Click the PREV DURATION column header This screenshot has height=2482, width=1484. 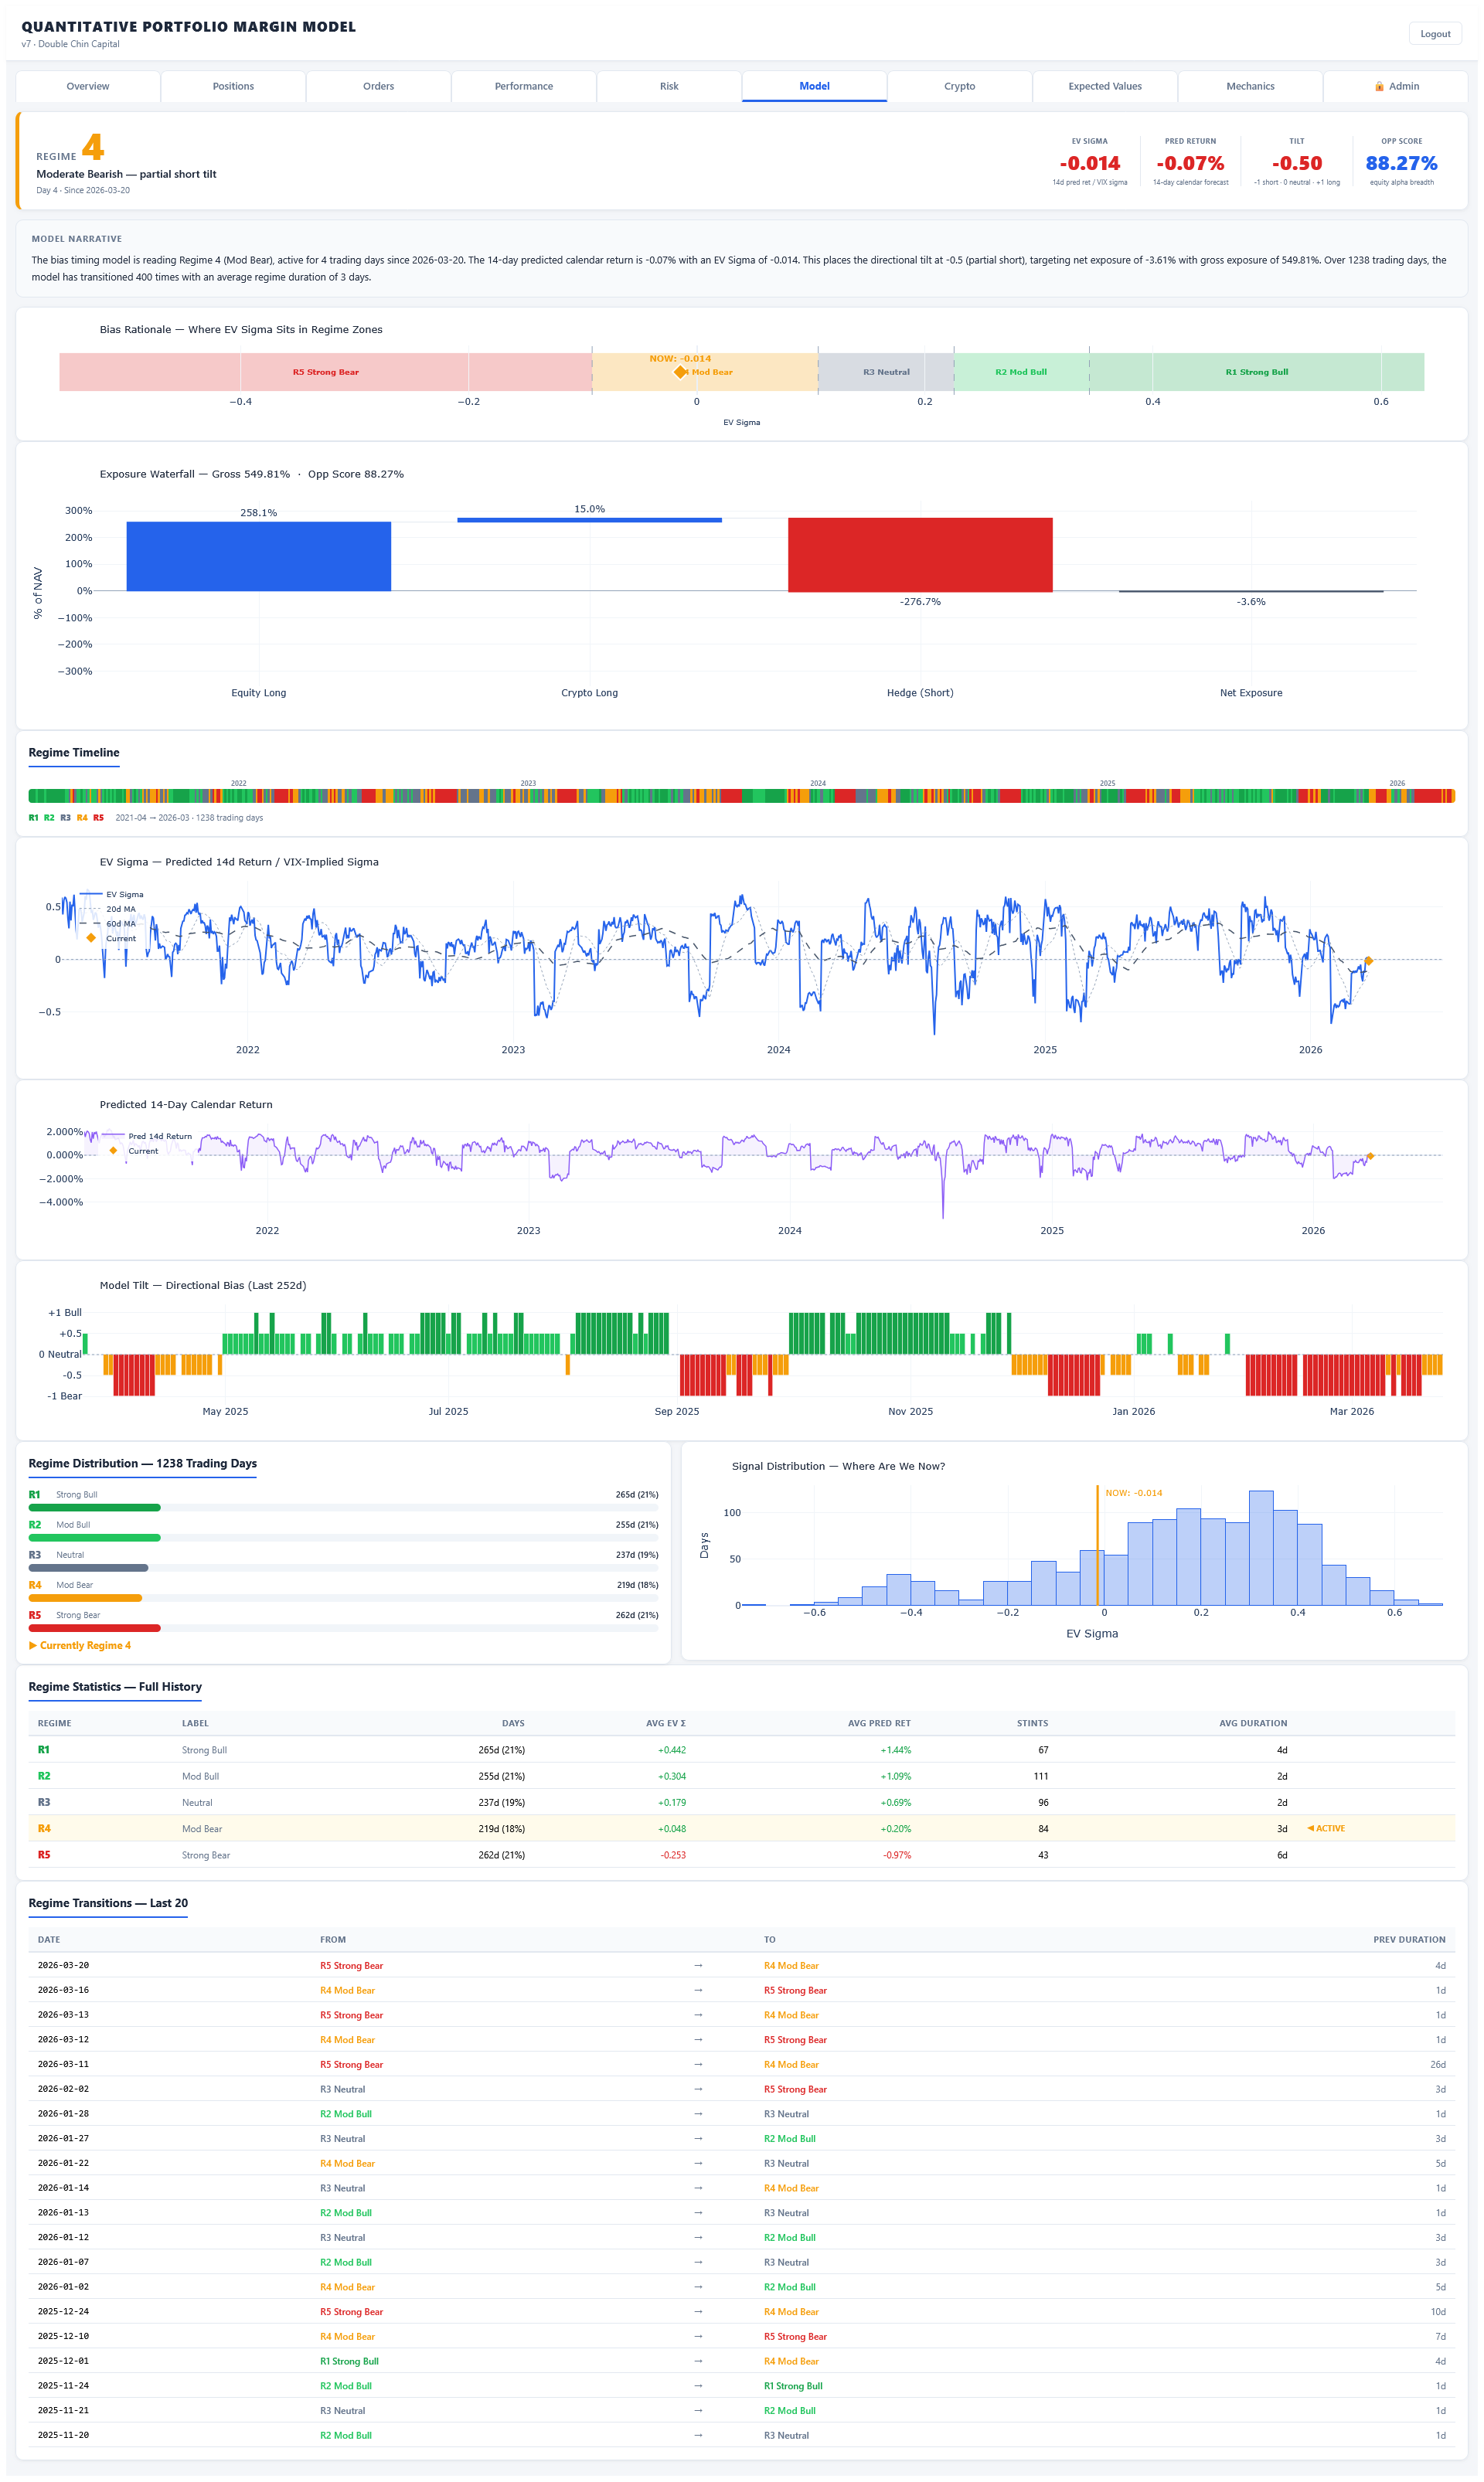coord(1409,1940)
